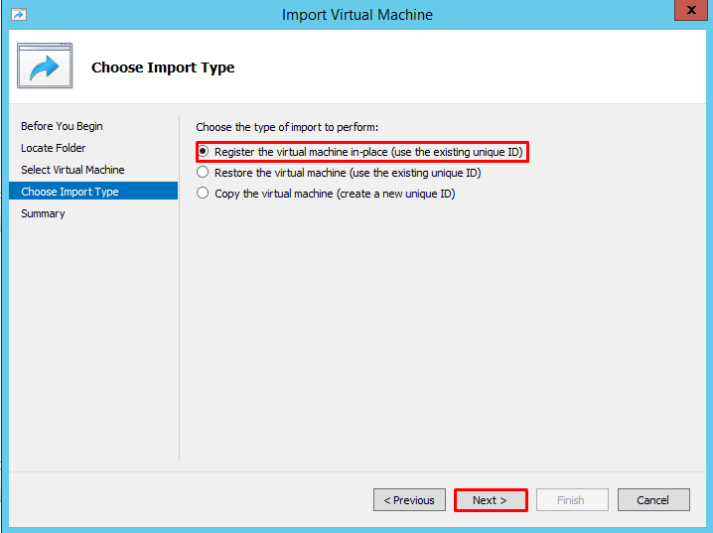713x533 pixels.
Task: Open the Before You Begin step
Action: pyautogui.click(x=62, y=126)
